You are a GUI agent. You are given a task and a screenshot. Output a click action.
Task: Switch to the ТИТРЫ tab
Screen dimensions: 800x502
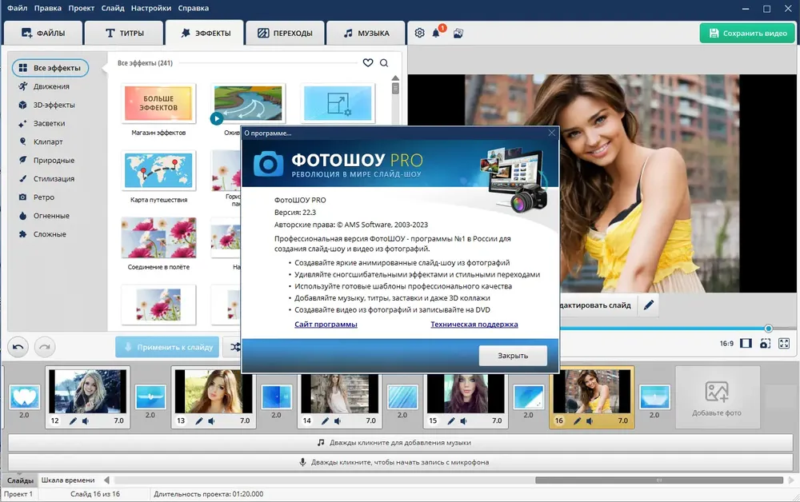pyautogui.click(x=124, y=33)
